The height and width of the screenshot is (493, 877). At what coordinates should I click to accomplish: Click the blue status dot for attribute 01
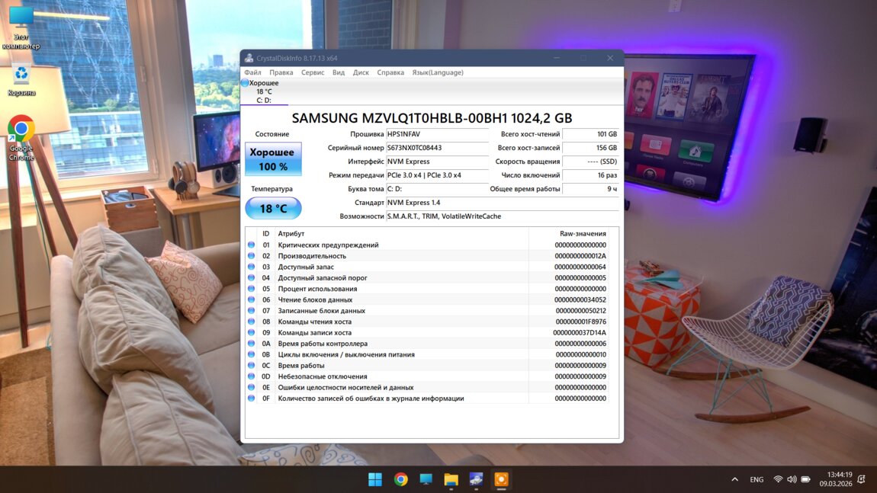pos(251,245)
